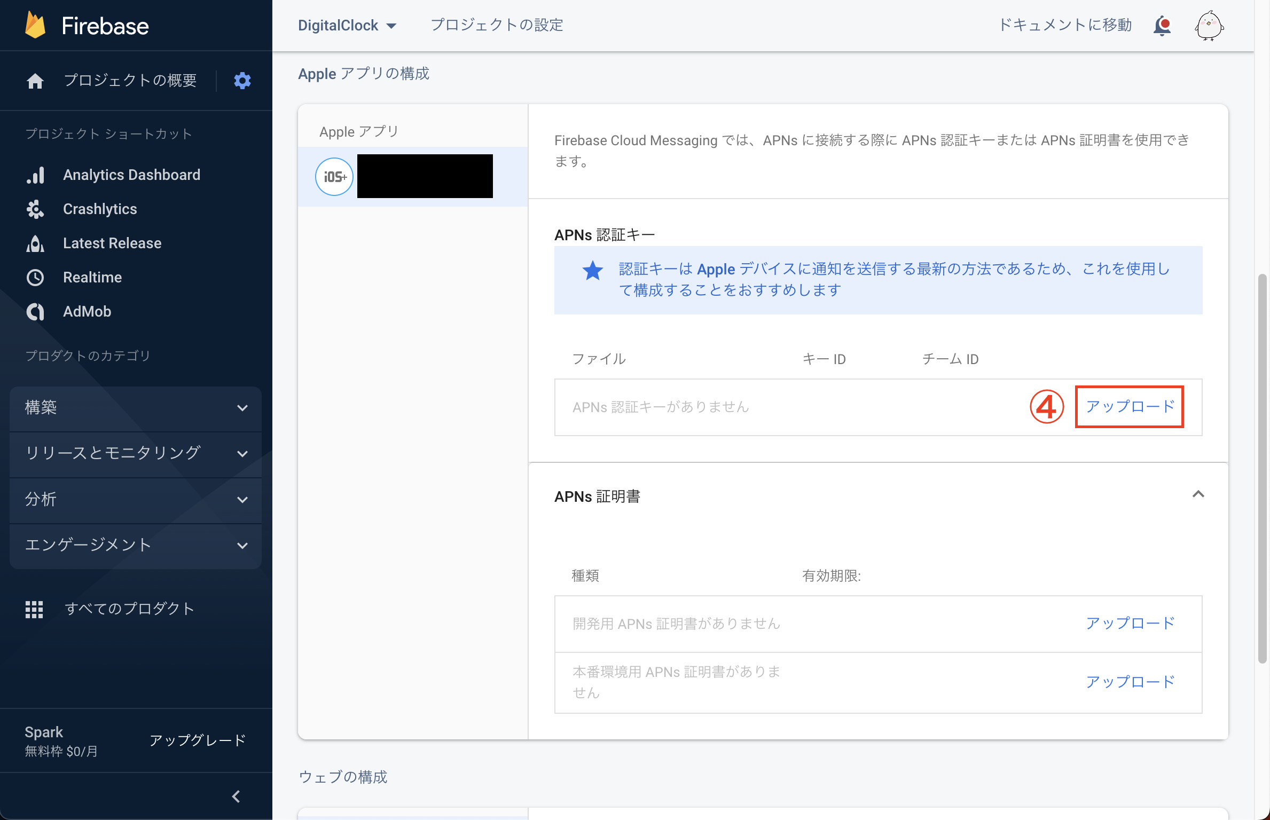The width and height of the screenshot is (1270, 820).
Task: Open the Realtime clock shortcut
Action: (x=92, y=277)
